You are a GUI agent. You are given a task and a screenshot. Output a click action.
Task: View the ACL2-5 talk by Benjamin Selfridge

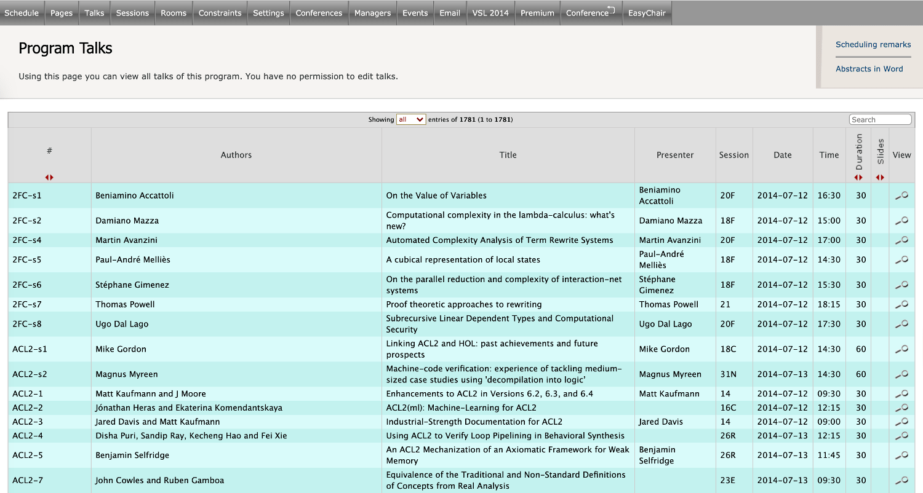(x=901, y=456)
